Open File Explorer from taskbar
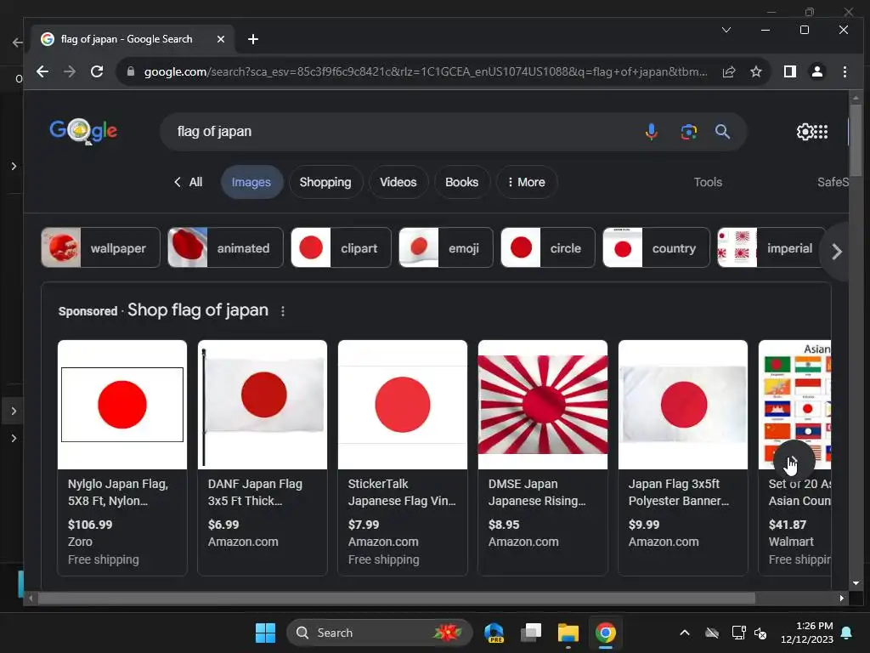The image size is (870, 653). tap(568, 633)
